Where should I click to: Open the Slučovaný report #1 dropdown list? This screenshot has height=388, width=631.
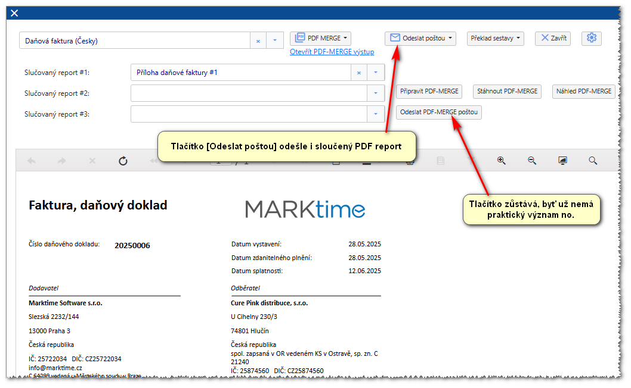[376, 73]
